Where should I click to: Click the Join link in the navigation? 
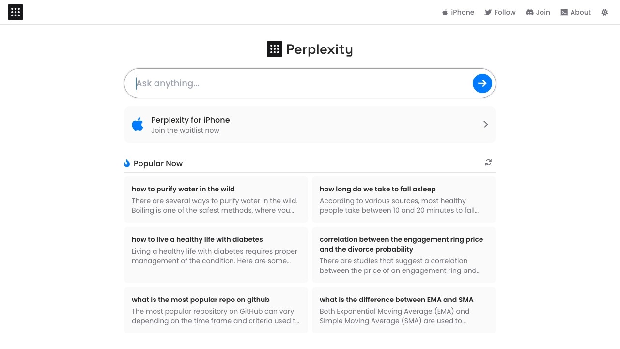(x=543, y=12)
